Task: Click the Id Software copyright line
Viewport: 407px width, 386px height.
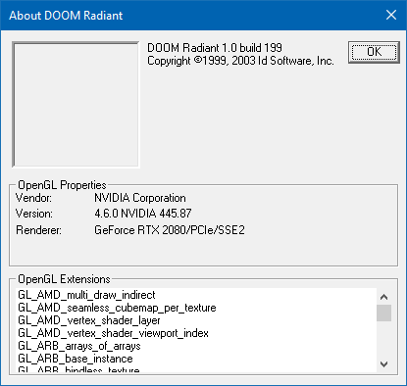Action: 240,61
